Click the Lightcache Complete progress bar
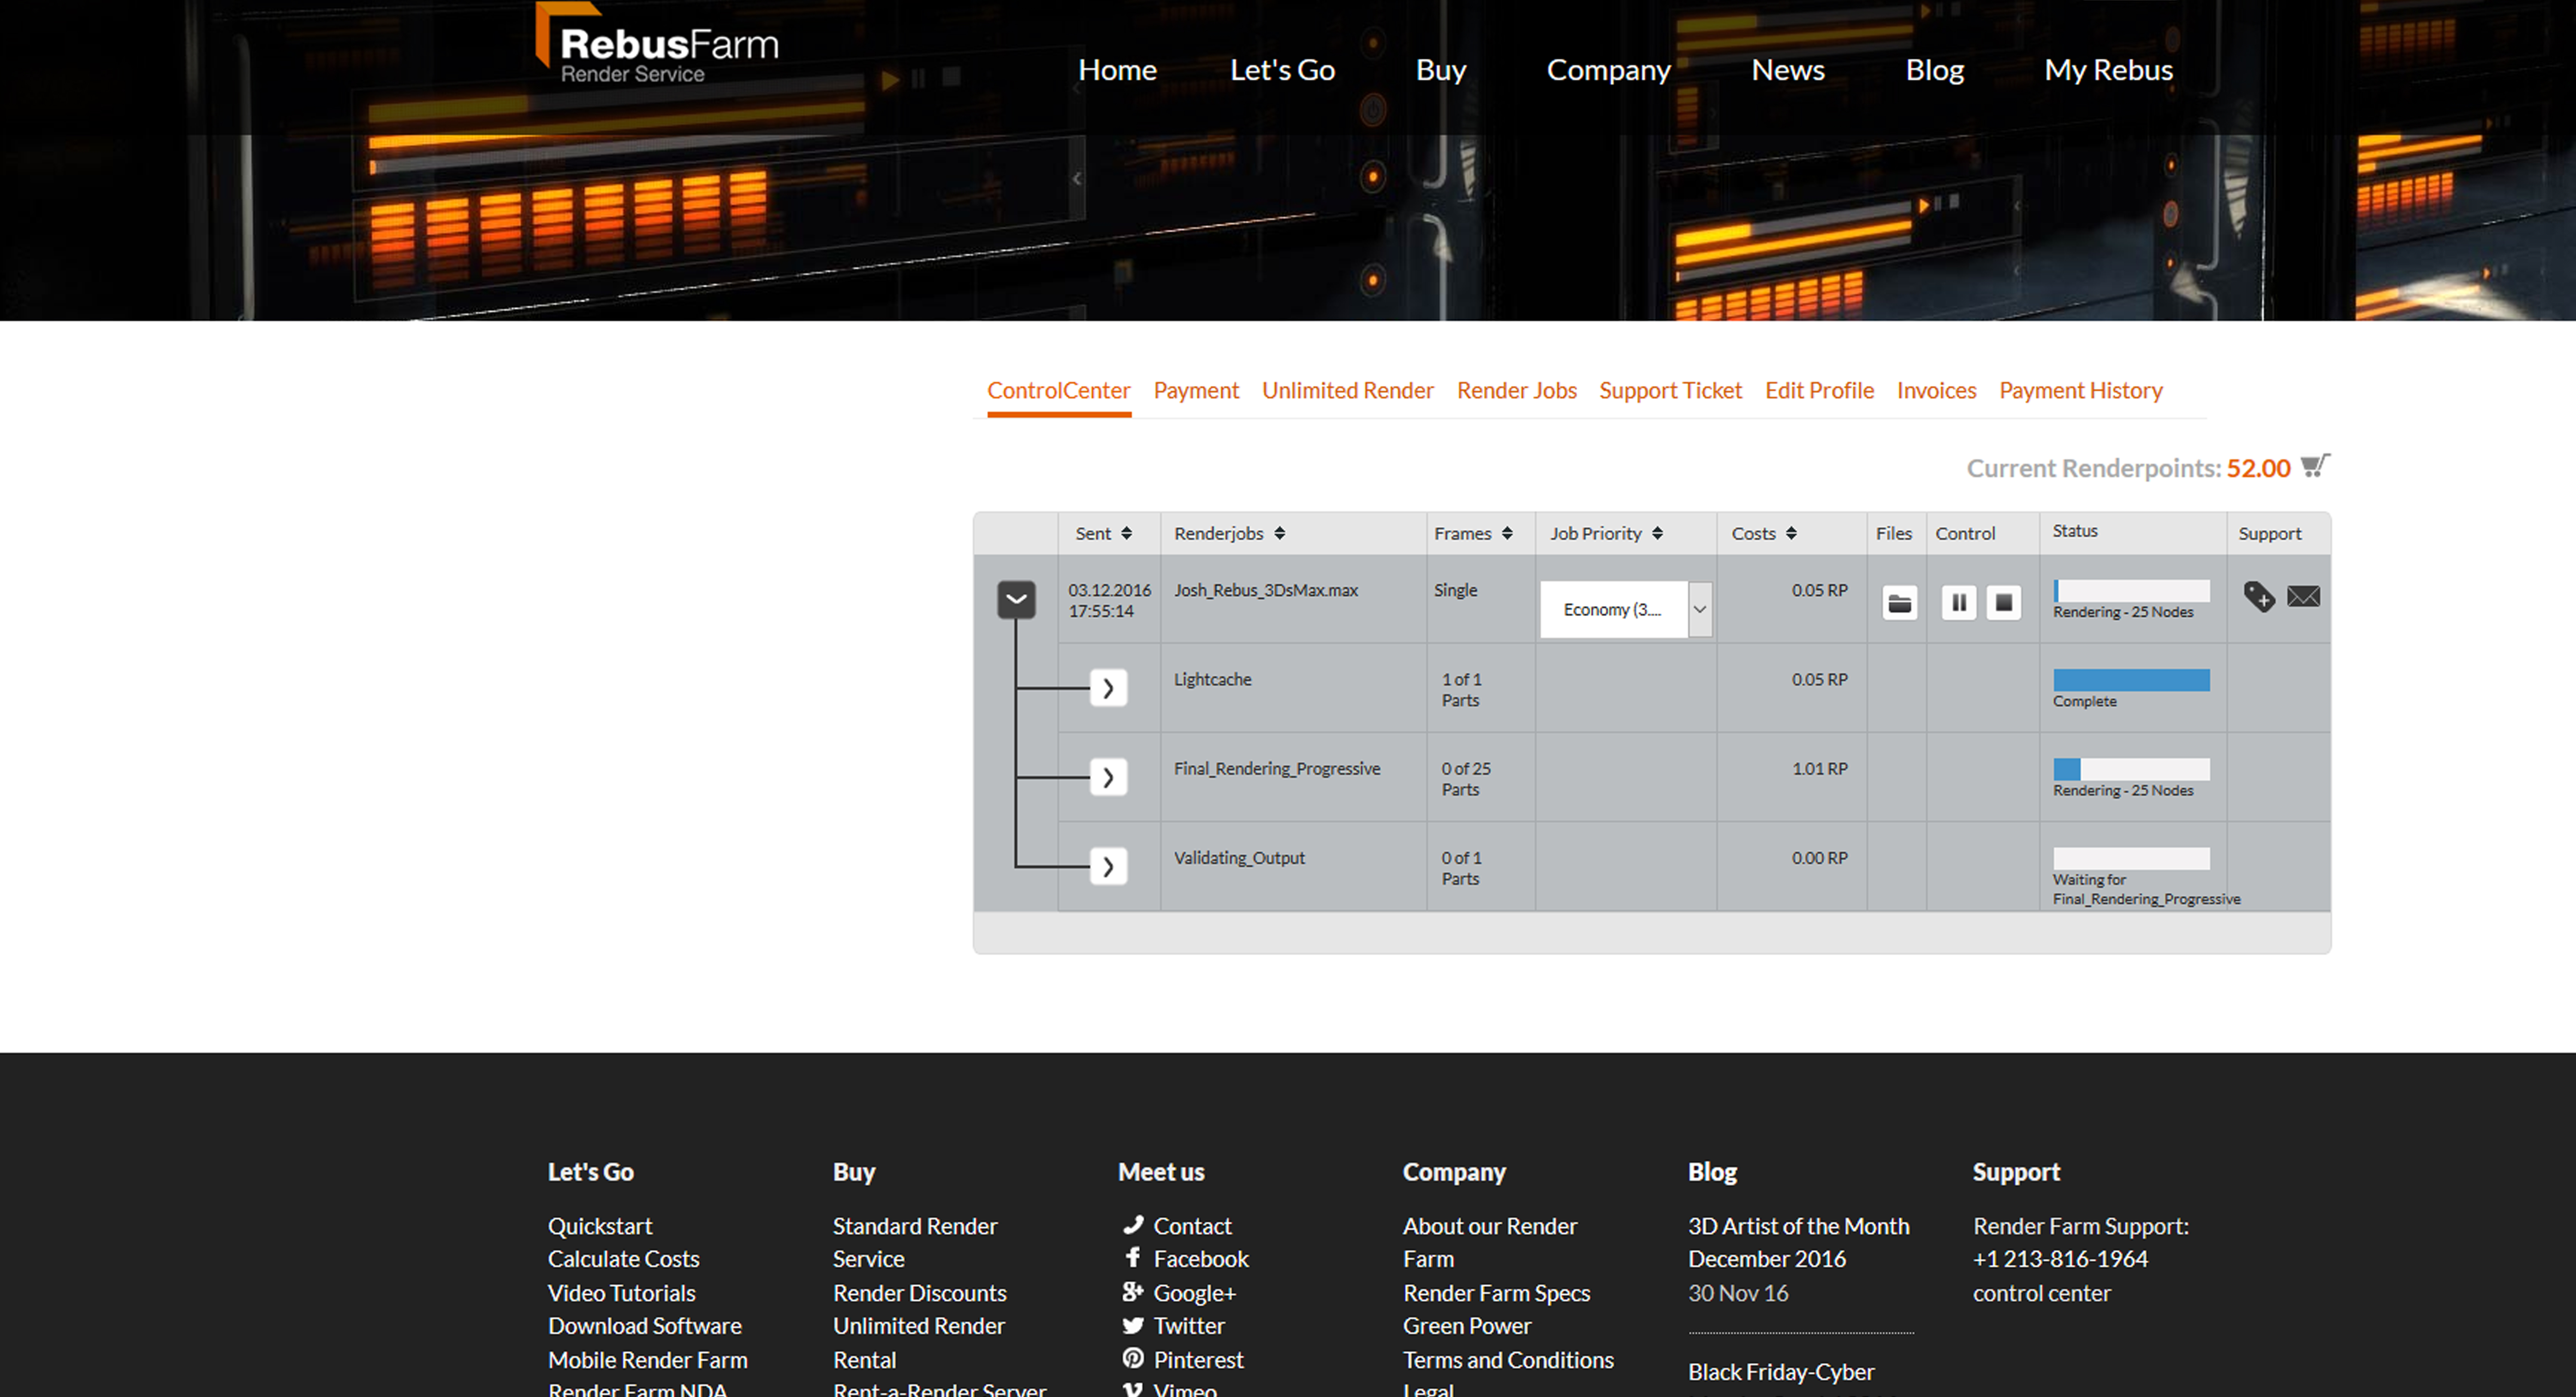 pyautogui.click(x=2131, y=680)
